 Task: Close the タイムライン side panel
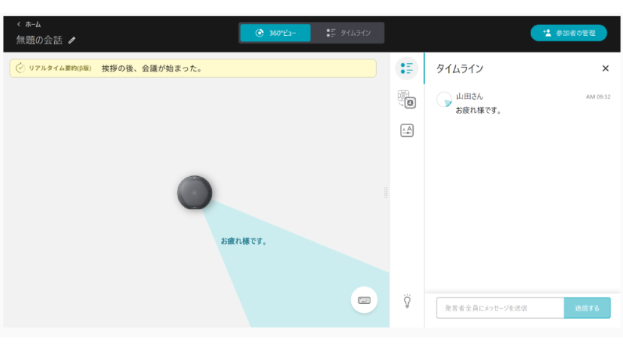point(605,69)
